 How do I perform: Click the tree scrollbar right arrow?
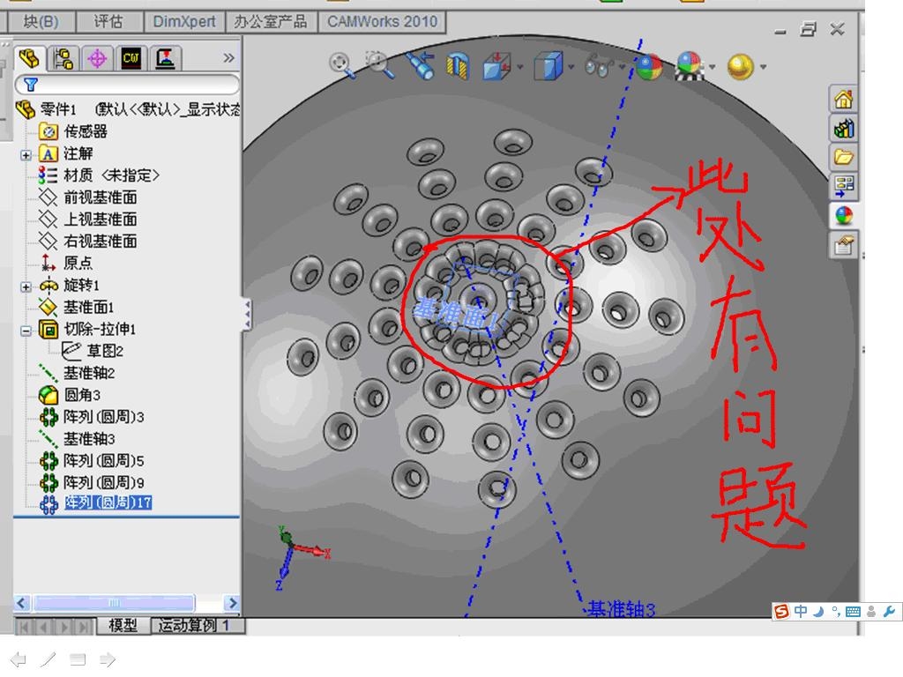[x=232, y=603]
